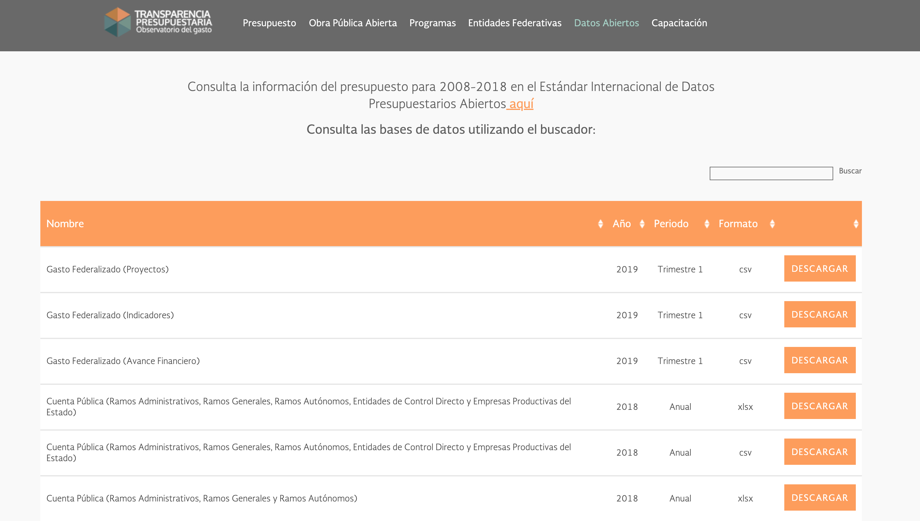Sort table by Periodo arrow icon
This screenshot has width=920, height=521.
(x=707, y=224)
